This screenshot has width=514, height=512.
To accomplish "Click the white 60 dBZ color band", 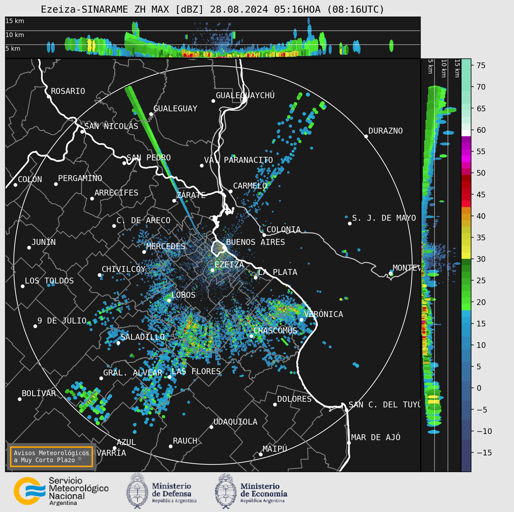I will (x=466, y=133).
